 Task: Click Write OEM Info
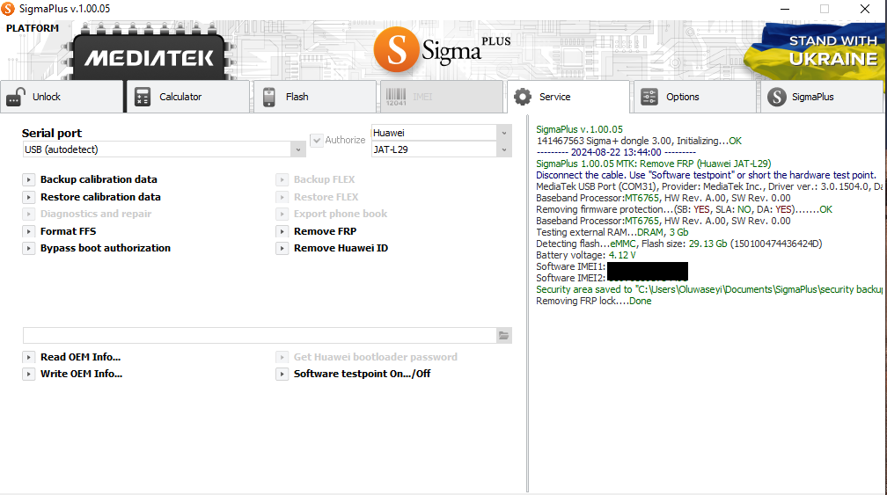tap(81, 374)
